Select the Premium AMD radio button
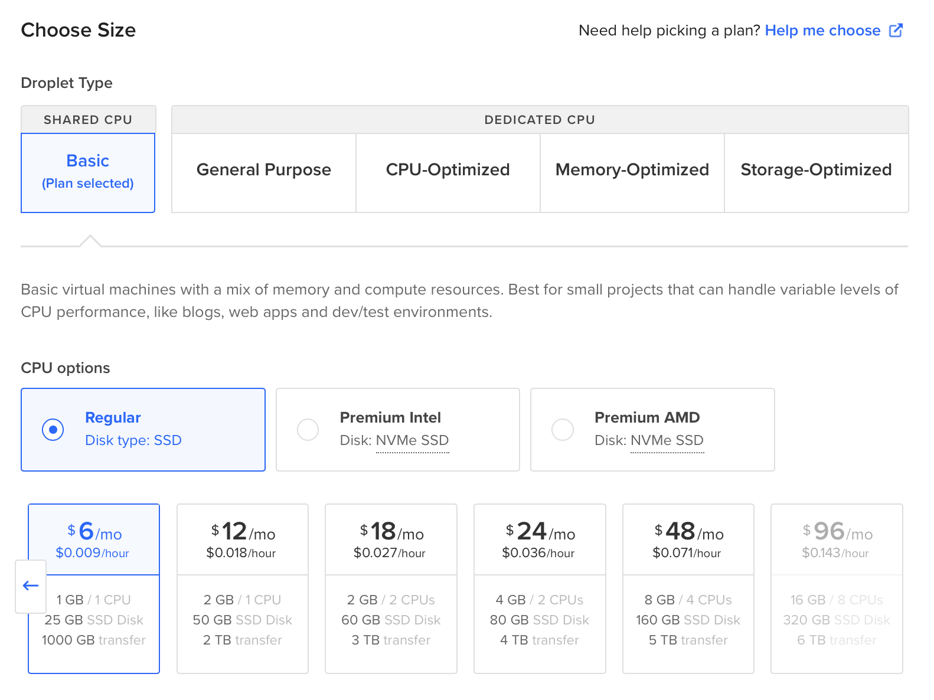 (562, 430)
